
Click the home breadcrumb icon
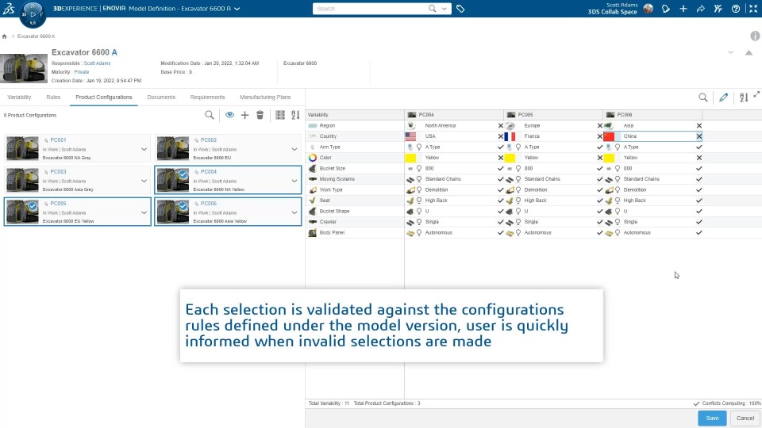click(5, 36)
